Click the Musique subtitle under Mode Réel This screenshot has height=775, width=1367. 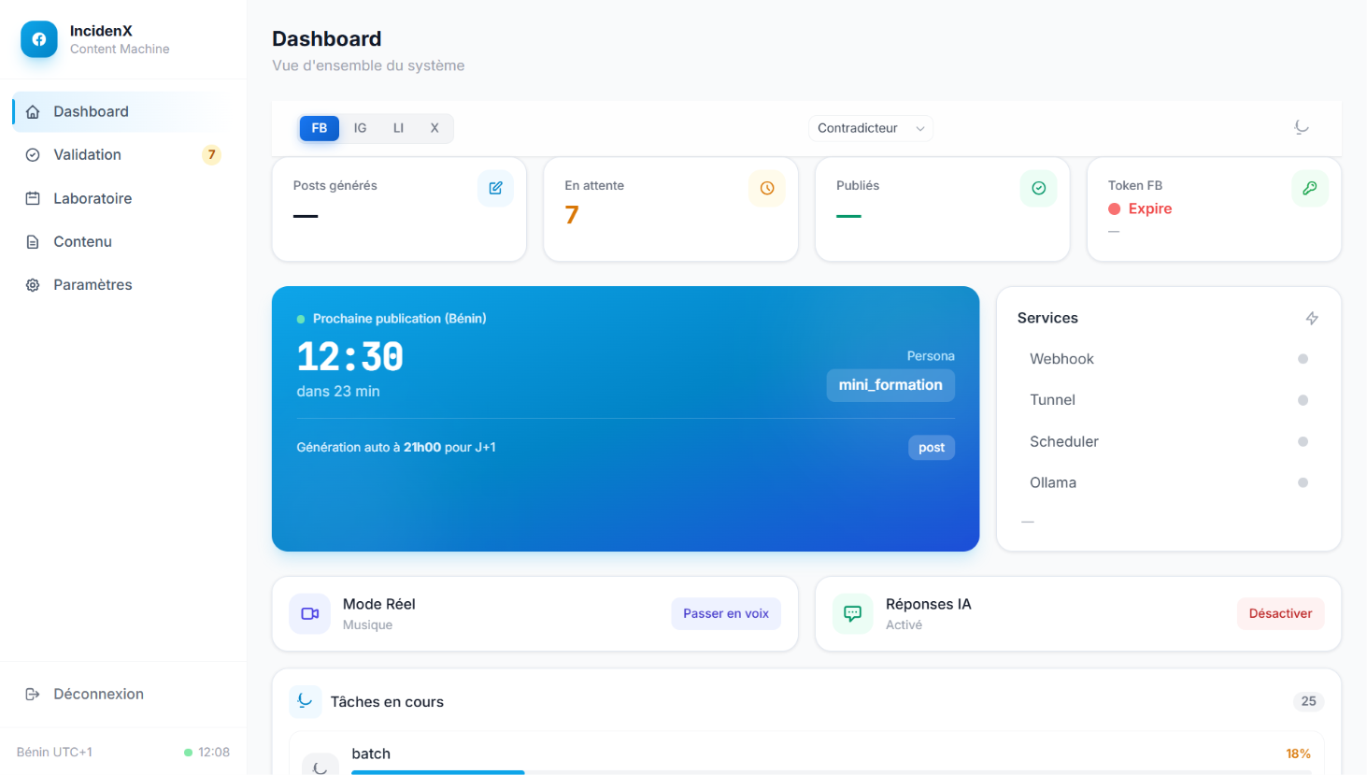(367, 625)
